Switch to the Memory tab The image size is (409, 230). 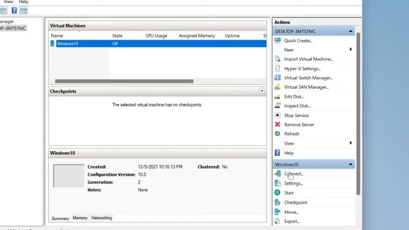pyautogui.click(x=80, y=218)
